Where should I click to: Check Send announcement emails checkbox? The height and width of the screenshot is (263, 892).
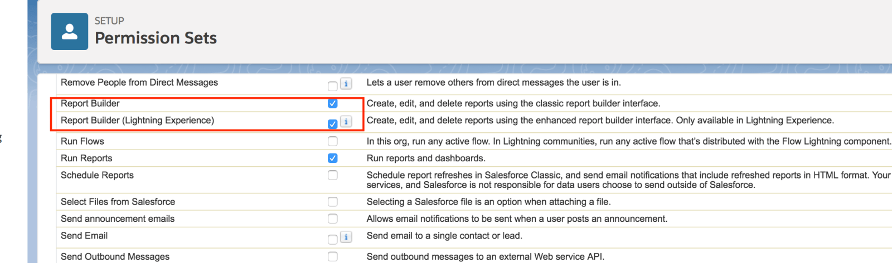333,219
